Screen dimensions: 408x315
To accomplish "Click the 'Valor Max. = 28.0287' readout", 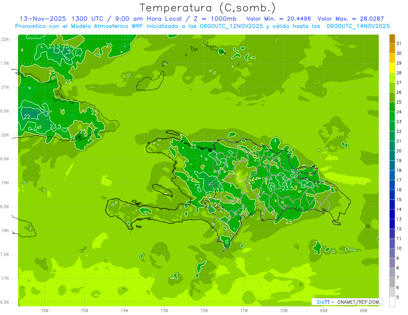I will [x=351, y=19].
